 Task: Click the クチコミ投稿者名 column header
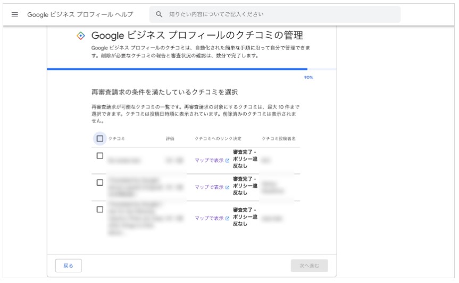coord(278,138)
